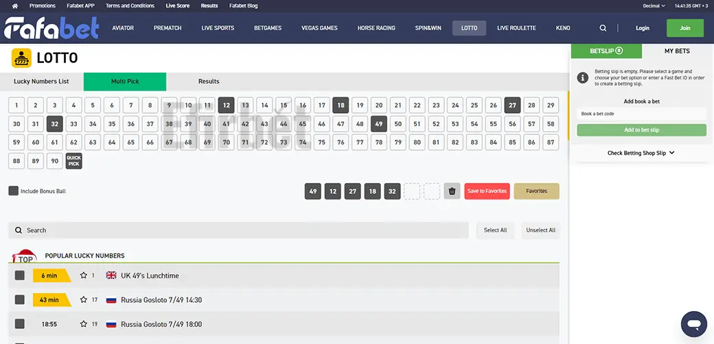Click the Lotto slot machine icon
The height and width of the screenshot is (344, 714).
point(21,58)
